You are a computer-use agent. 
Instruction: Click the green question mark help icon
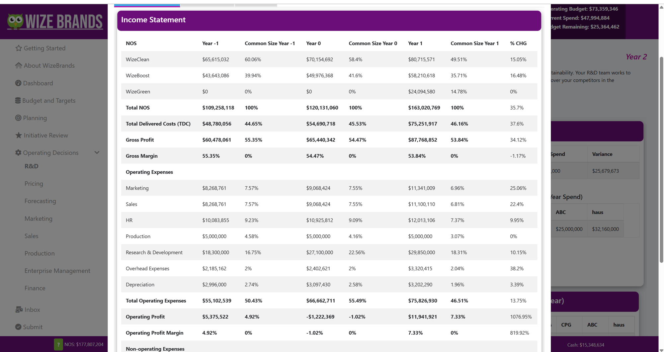pos(58,344)
